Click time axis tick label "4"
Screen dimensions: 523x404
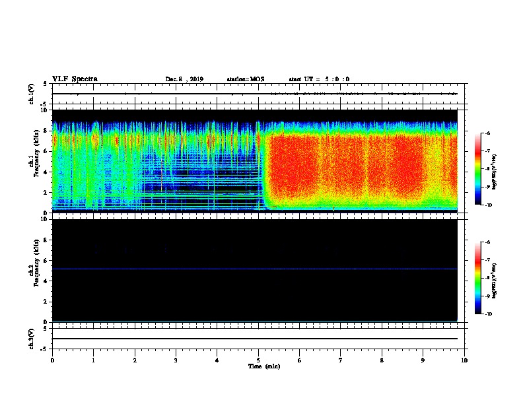coord(217,360)
